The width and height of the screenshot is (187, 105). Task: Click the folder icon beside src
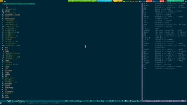point(3,95)
